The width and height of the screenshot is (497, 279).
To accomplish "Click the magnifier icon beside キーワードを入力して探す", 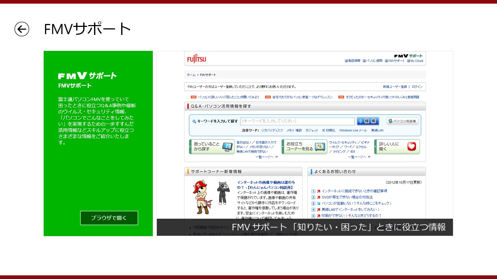I will pyautogui.click(x=194, y=121).
